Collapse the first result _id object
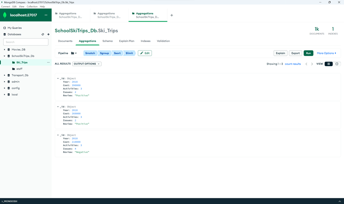Screen dimensions: 344x204 58,78
